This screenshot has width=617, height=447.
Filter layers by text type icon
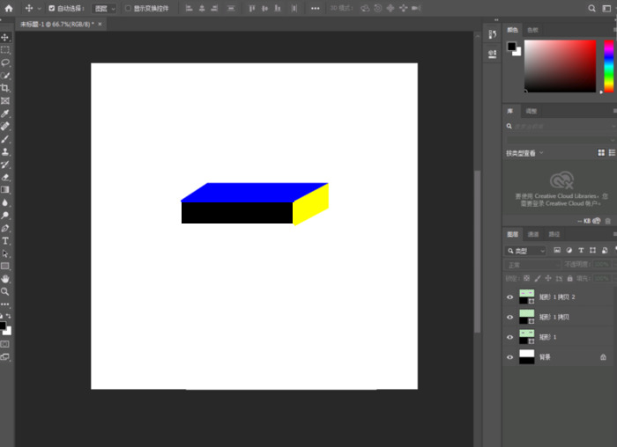click(582, 251)
